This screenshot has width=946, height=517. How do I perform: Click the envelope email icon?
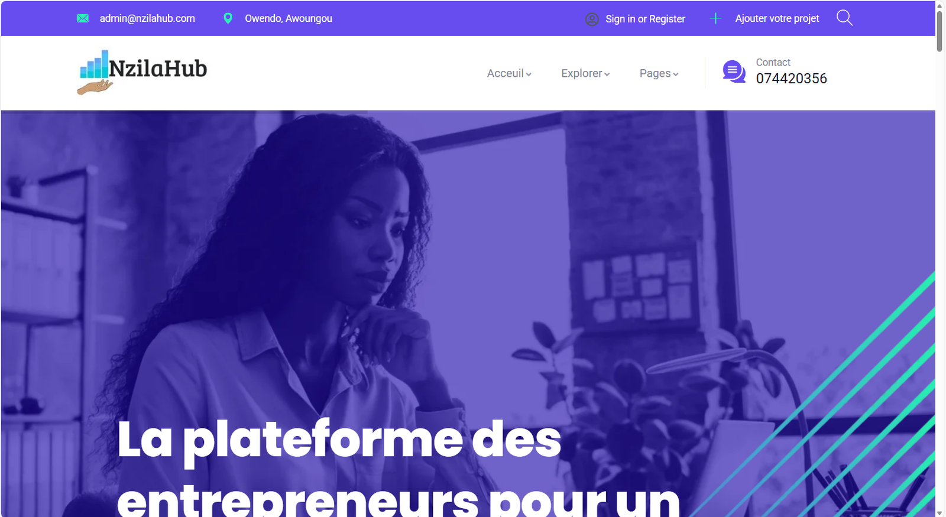(x=83, y=18)
